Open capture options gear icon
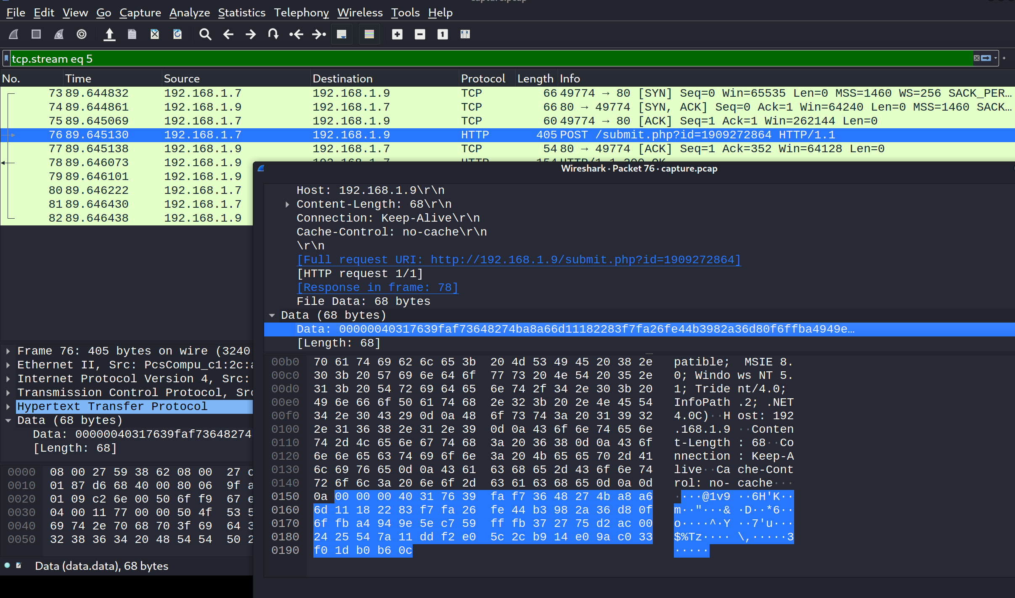Image resolution: width=1015 pixels, height=598 pixels. 82,34
